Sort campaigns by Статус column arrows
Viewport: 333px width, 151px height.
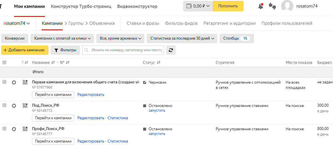(x=159, y=63)
